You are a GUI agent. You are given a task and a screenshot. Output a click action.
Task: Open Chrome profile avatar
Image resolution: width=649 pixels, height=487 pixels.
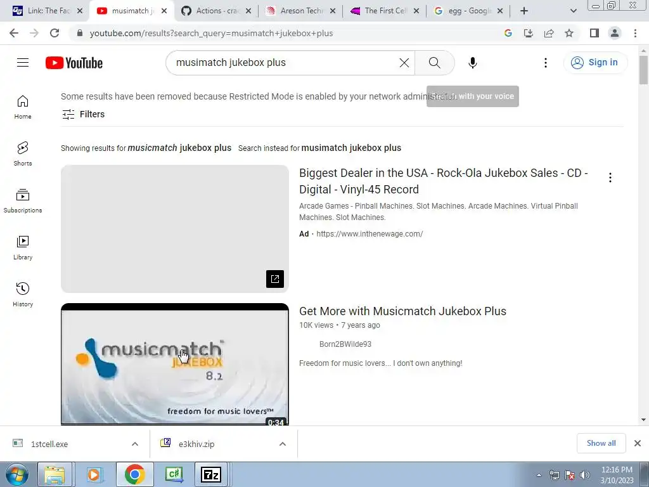pyautogui.click(x=615, y=33)
